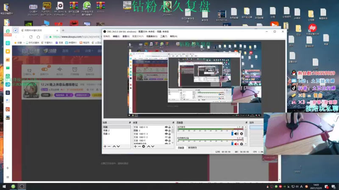Open the OBS icon on the Windows taskbar
The height and width of the screenshot is (190, 339).
click(x=22, y=187)
